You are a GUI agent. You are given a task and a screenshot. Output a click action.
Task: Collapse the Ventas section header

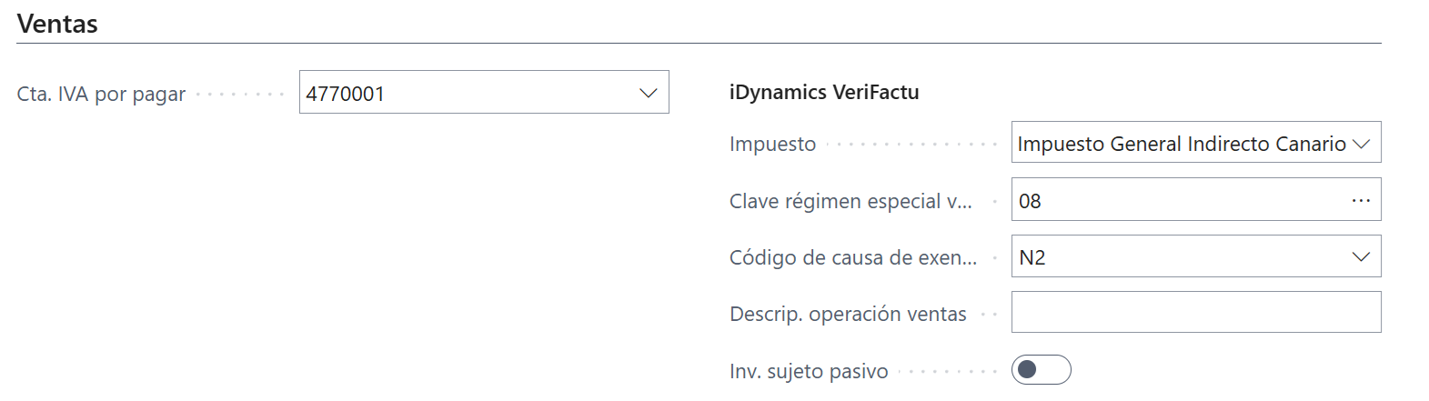pos(57,24)
